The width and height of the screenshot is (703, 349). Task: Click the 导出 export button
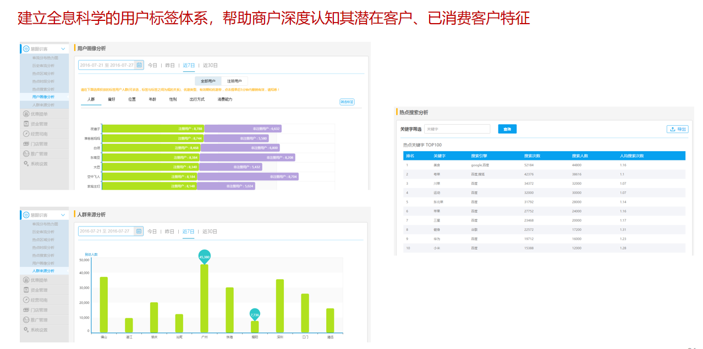pyautogui.click(x=677, y=129)
